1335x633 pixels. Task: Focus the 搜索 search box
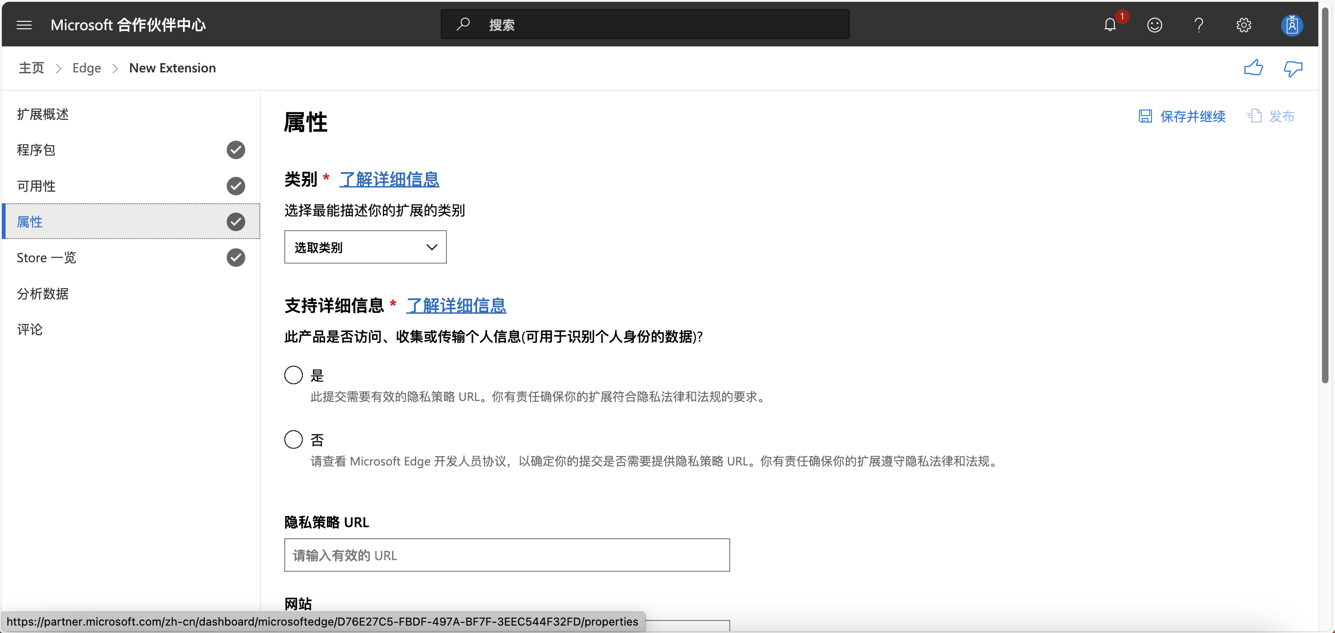coord(645,24)
